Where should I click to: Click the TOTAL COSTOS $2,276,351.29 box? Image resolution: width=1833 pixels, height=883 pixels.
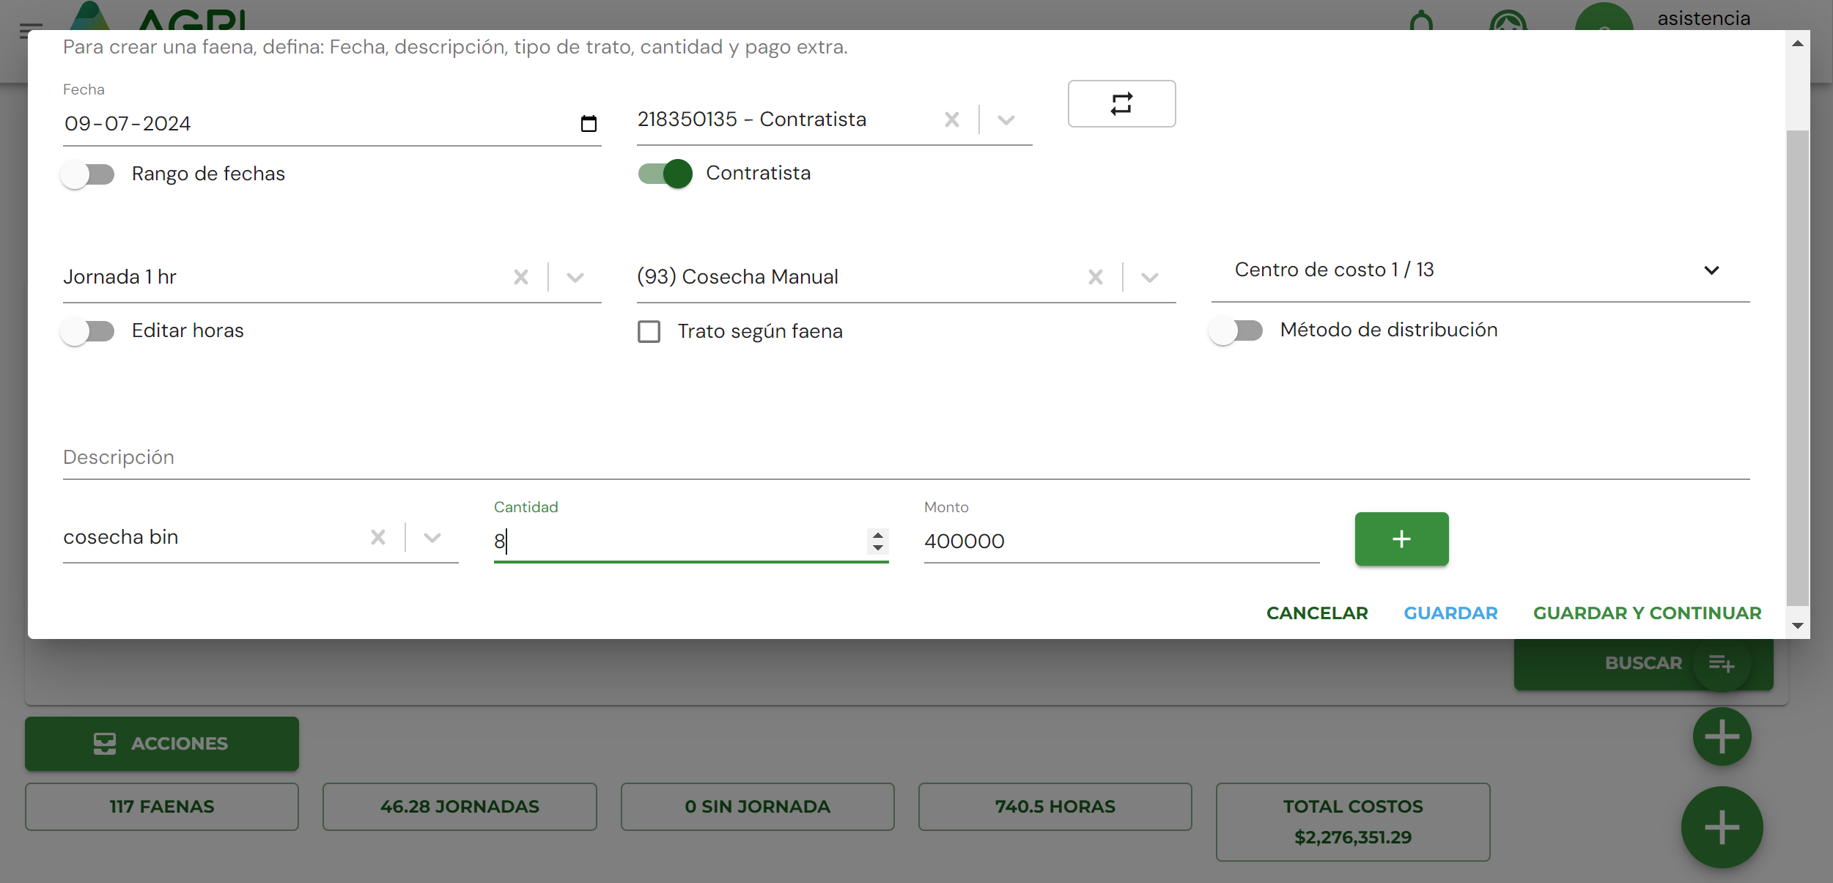tap(1352, 821)
